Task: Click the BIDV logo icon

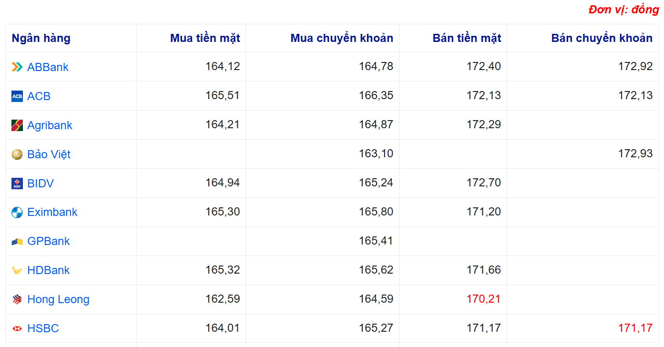Action: 17,184
